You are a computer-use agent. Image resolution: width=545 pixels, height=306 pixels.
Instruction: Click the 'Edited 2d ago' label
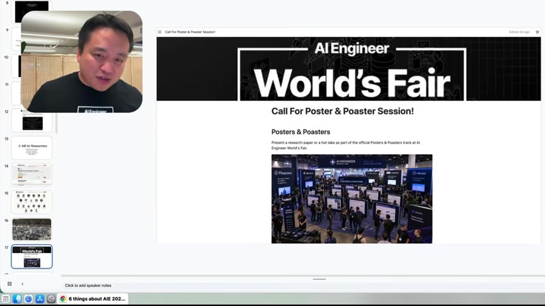pyautogui.click(x=519, y=32)
